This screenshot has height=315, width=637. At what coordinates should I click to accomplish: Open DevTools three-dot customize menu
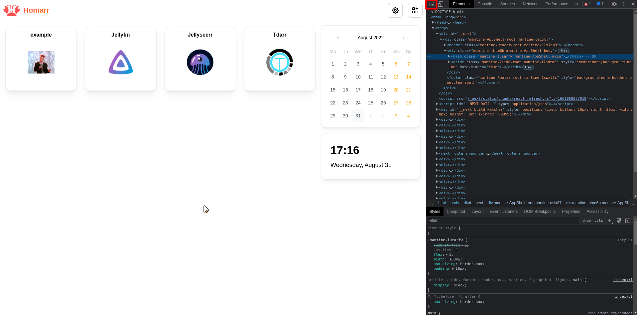[x=624, y=4]
